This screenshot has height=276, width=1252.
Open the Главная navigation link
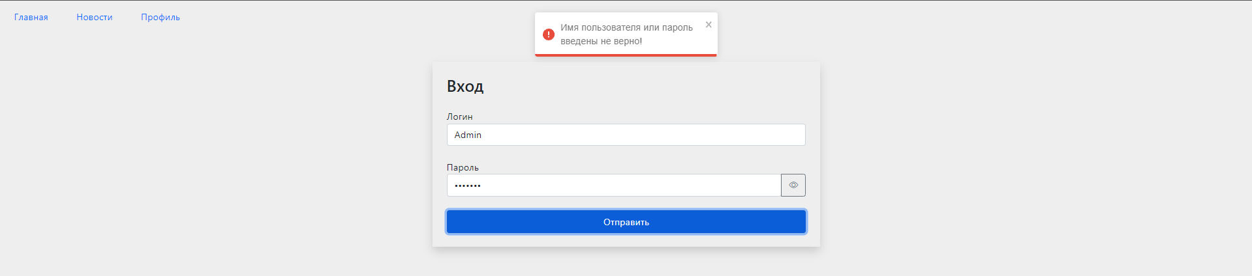tap(31, 17)
